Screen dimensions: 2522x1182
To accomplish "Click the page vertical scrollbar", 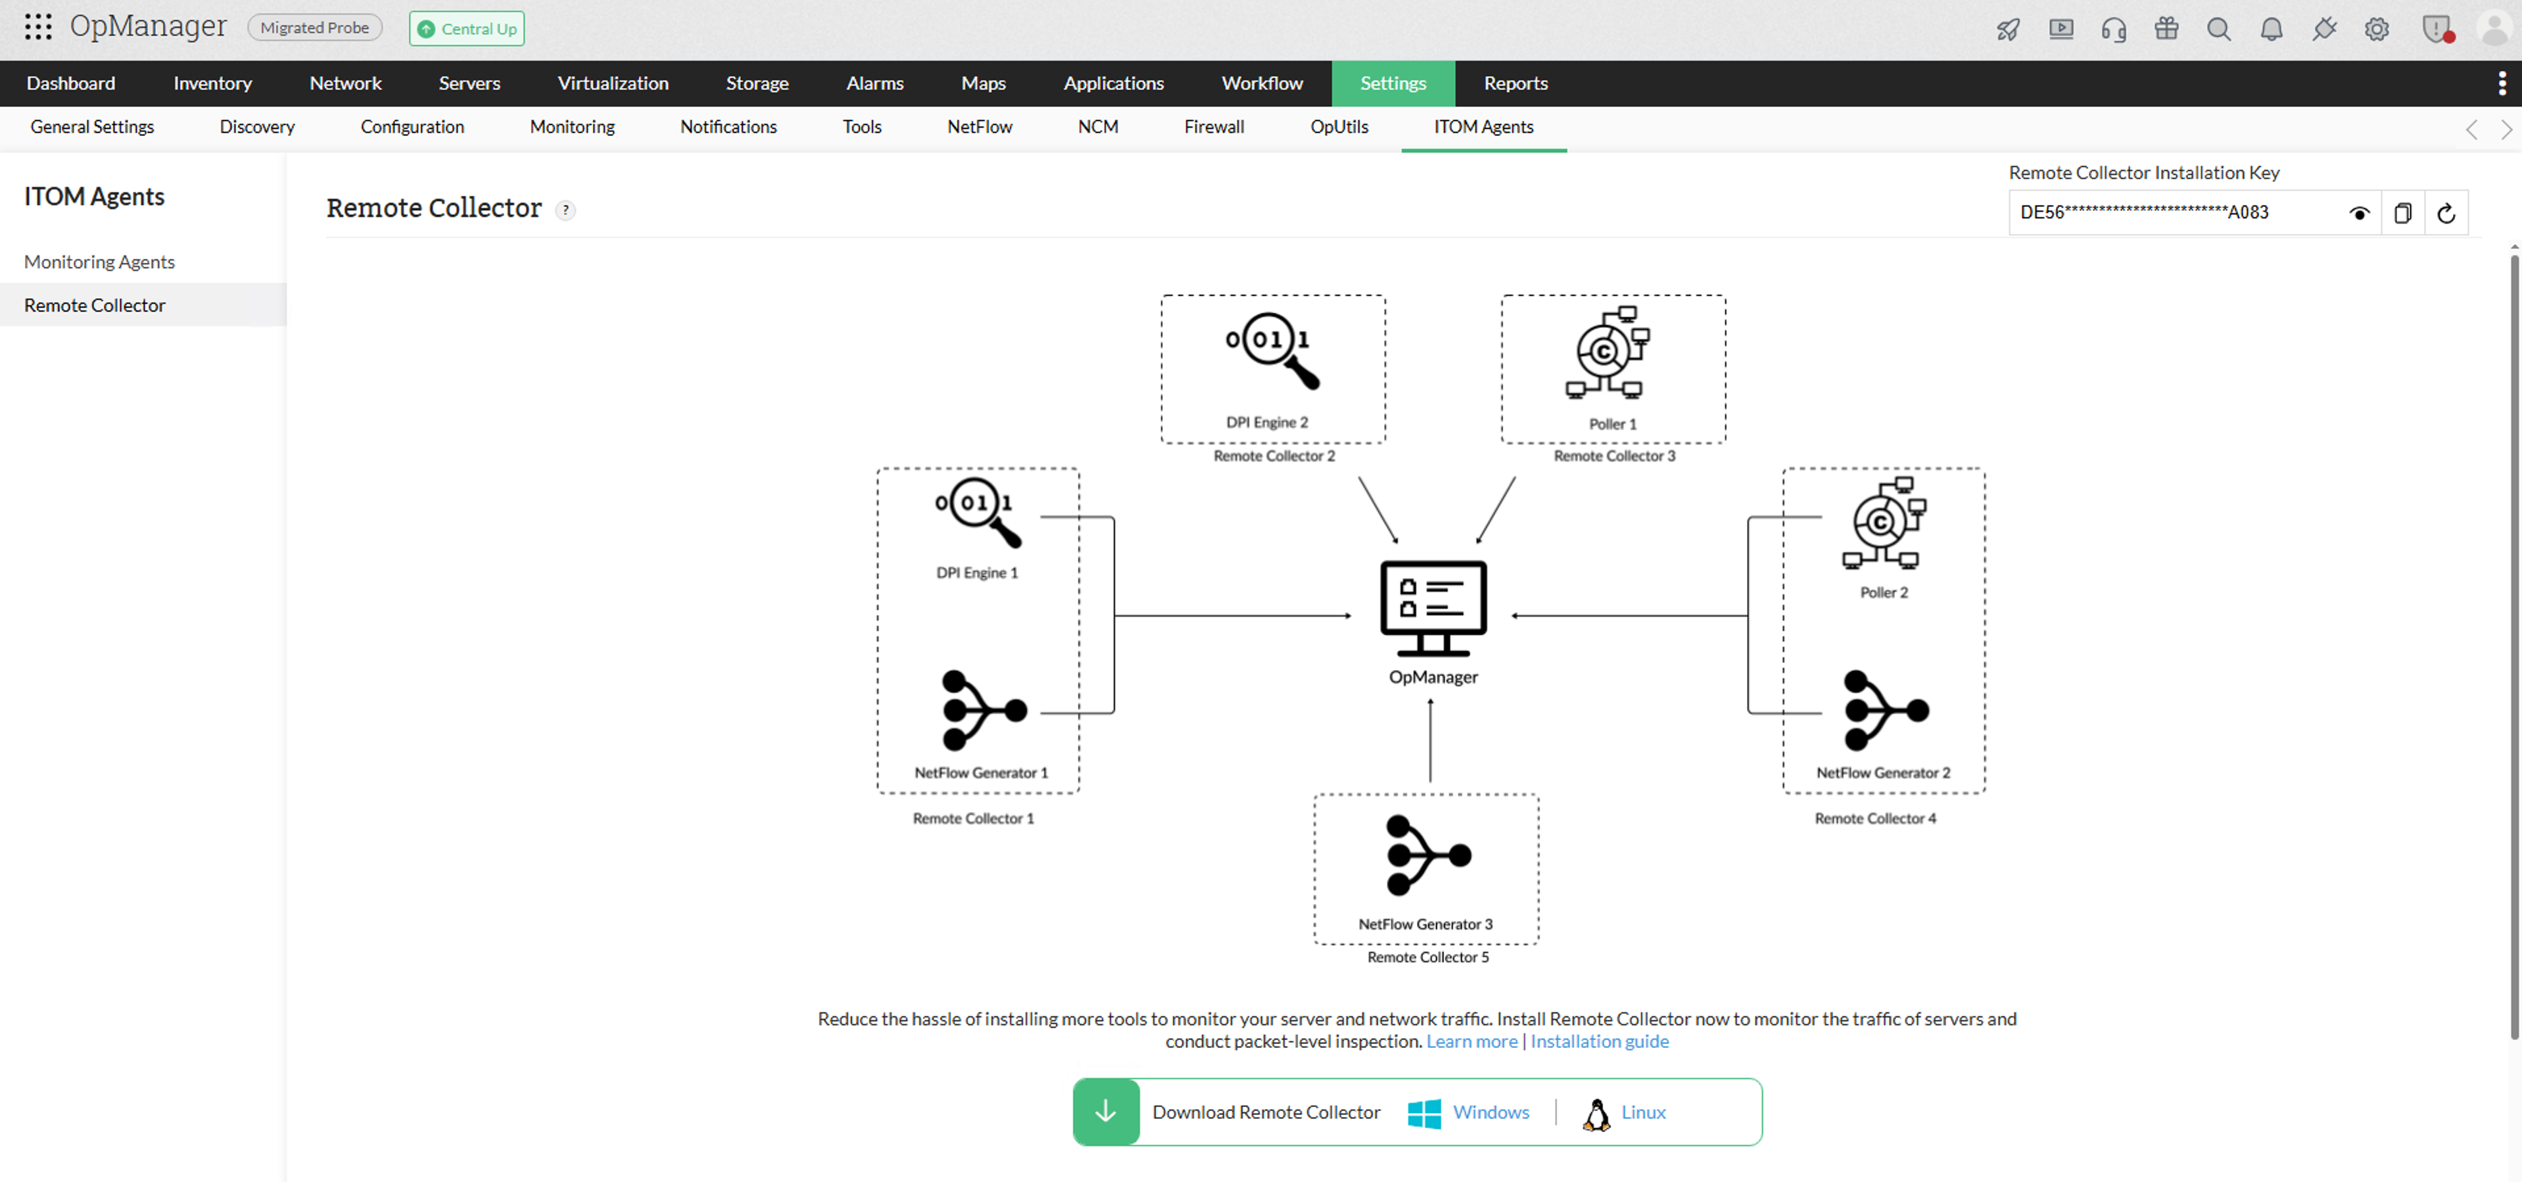I will pyautogui.click(x=2513, y=646).
